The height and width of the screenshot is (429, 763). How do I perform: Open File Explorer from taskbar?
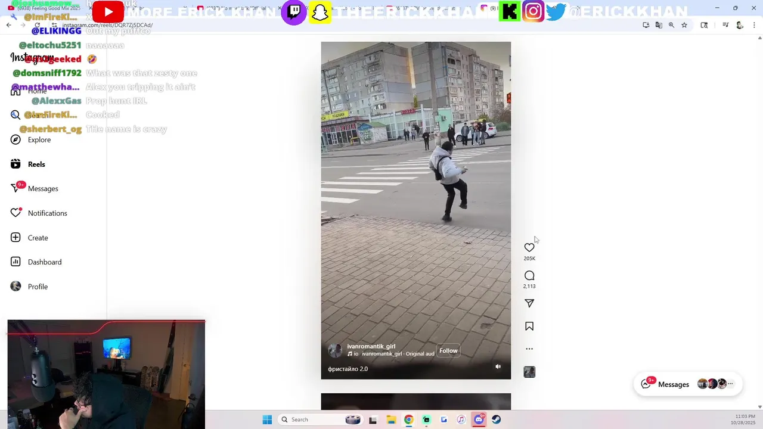point(391,419)
